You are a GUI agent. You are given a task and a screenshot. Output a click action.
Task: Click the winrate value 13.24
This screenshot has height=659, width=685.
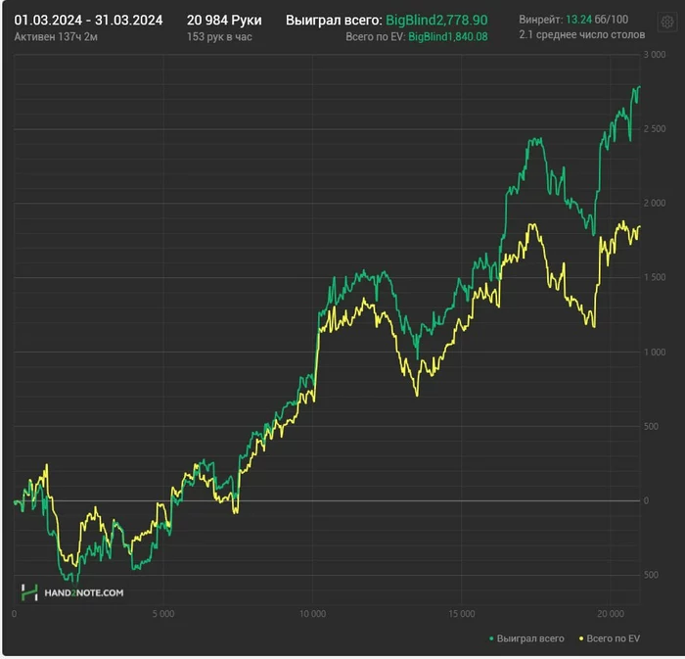pyautogui.click(x=578, y=20)
